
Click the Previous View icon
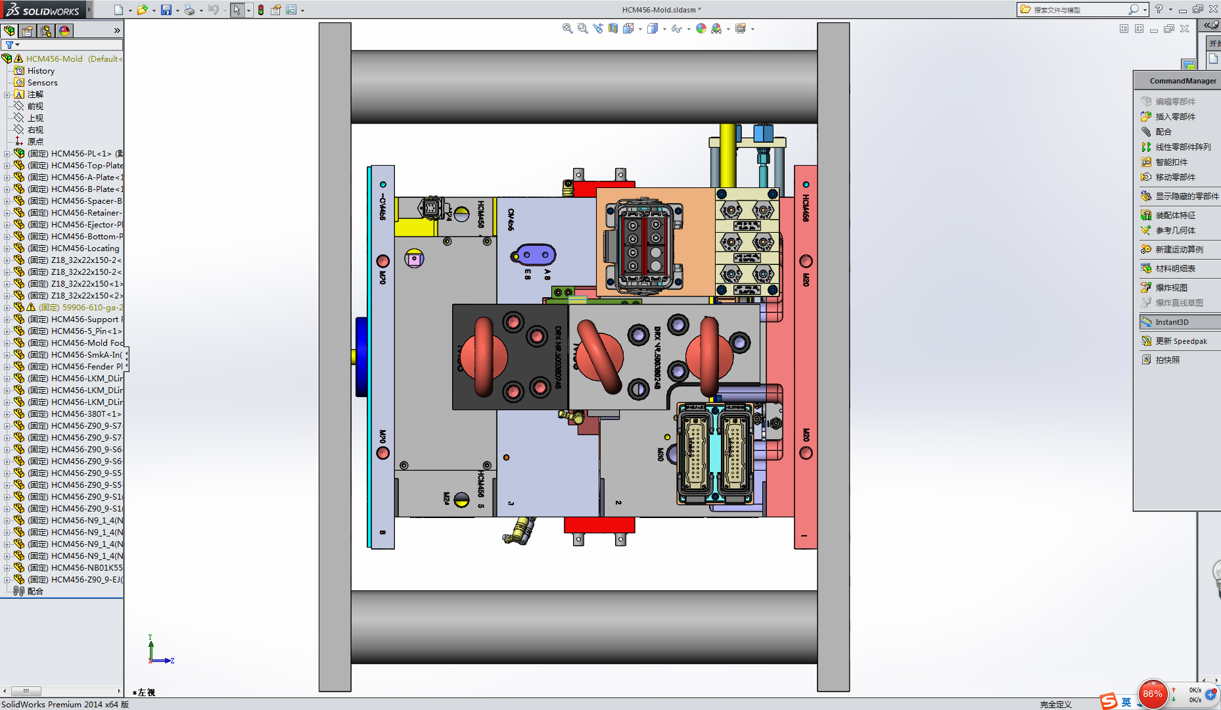[x=598, y=28]
